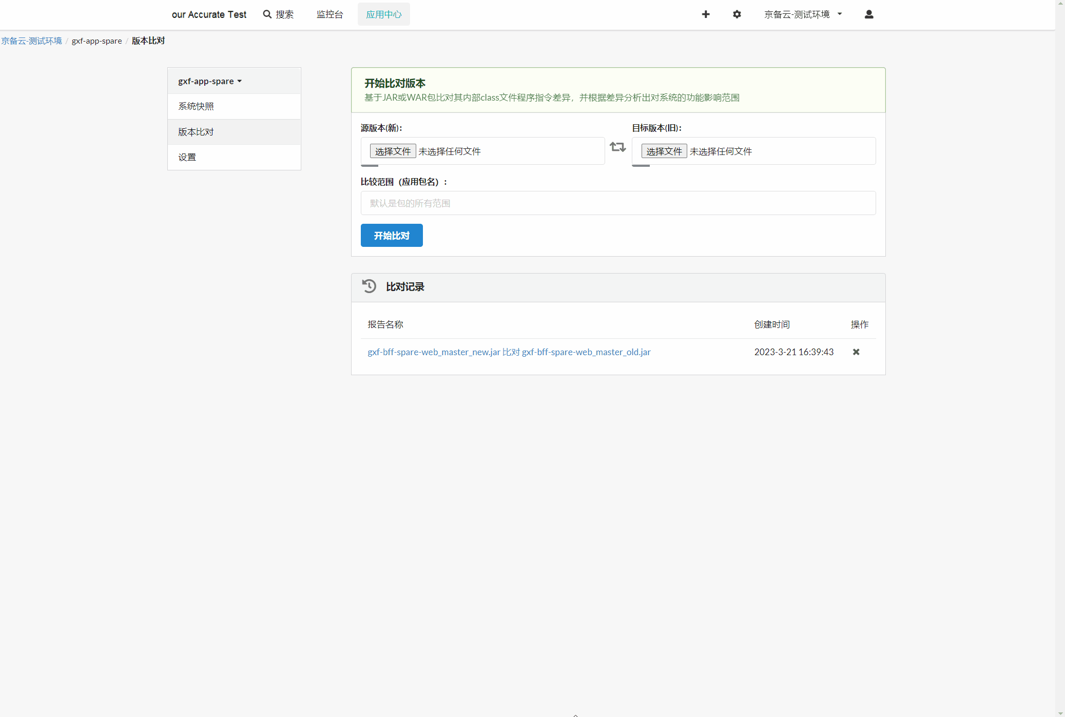Viewport: 1065px width, 717px height.
Task: Click the plus add icon in header
Action: click(706, 14)
